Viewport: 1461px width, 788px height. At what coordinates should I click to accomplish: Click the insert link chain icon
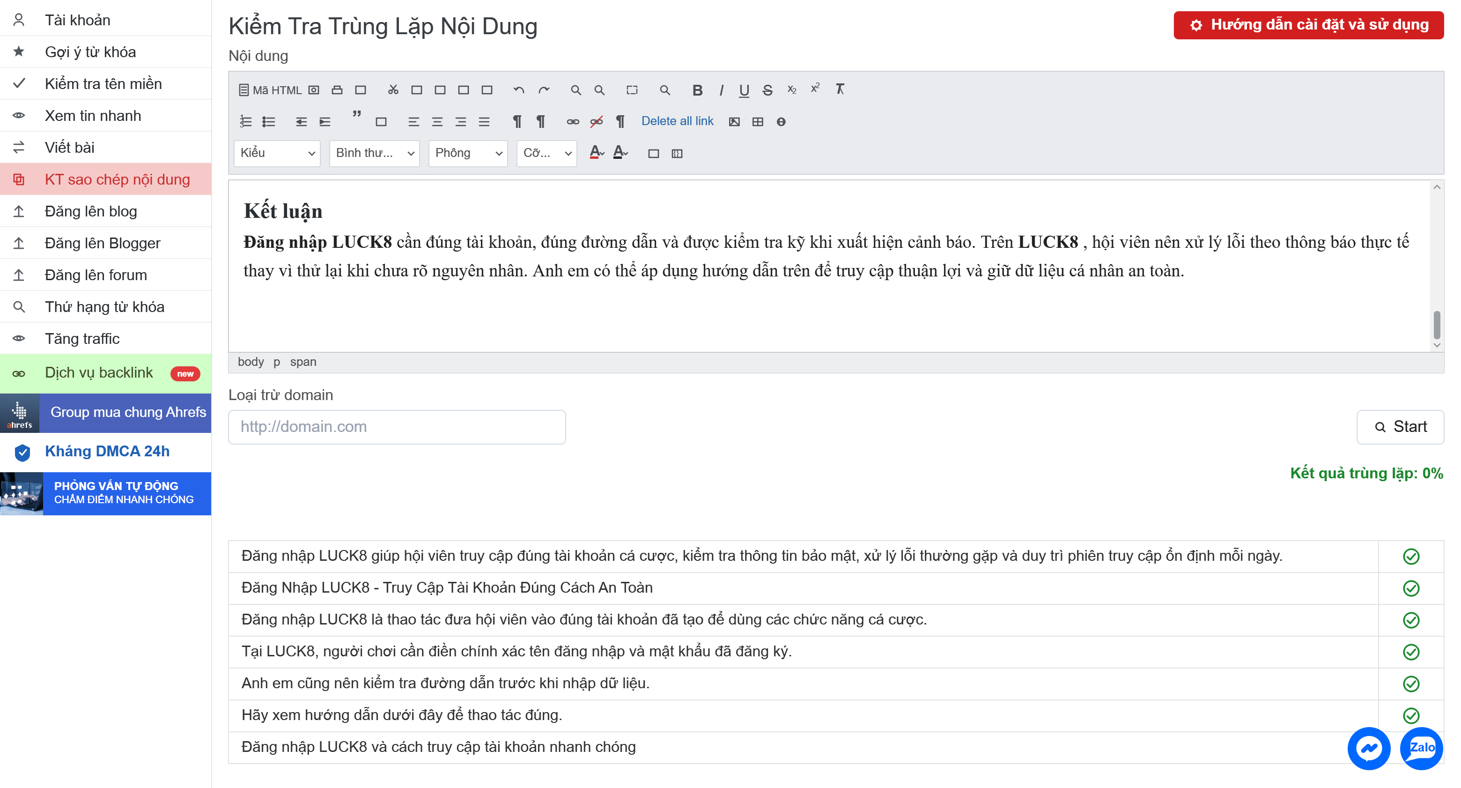click(573, 121)
